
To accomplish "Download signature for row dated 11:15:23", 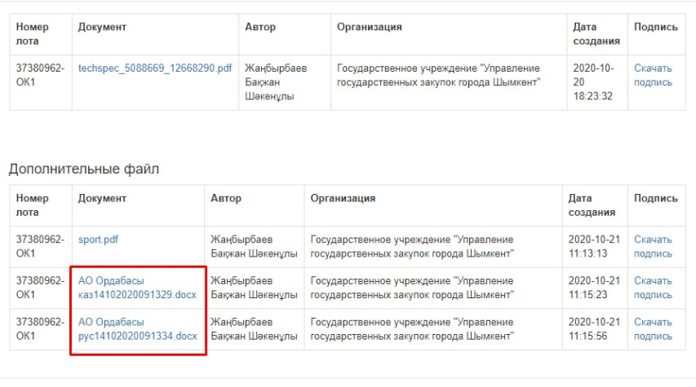I will (653, 288).
